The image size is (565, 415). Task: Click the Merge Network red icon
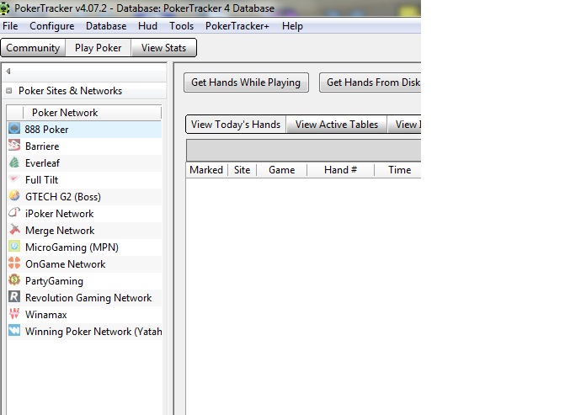point(14,230)
